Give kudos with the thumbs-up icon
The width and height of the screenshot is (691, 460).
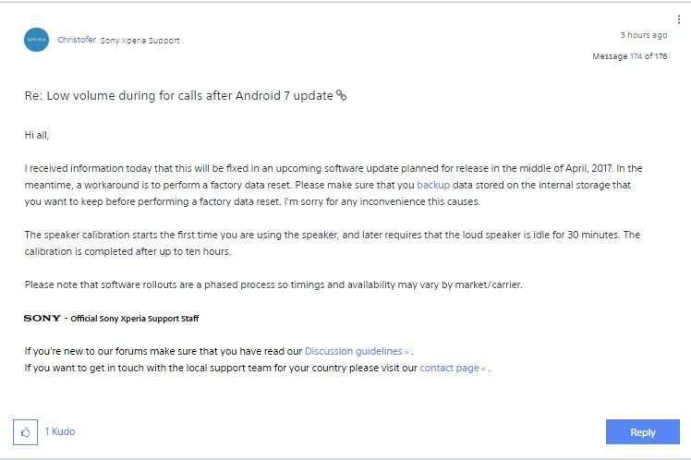(x=25, y=431)
